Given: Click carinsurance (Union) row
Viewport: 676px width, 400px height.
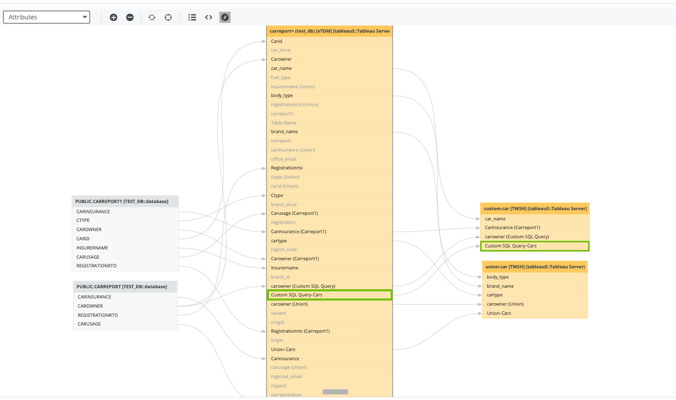Looking at the screenshot, I should point(330,150).
